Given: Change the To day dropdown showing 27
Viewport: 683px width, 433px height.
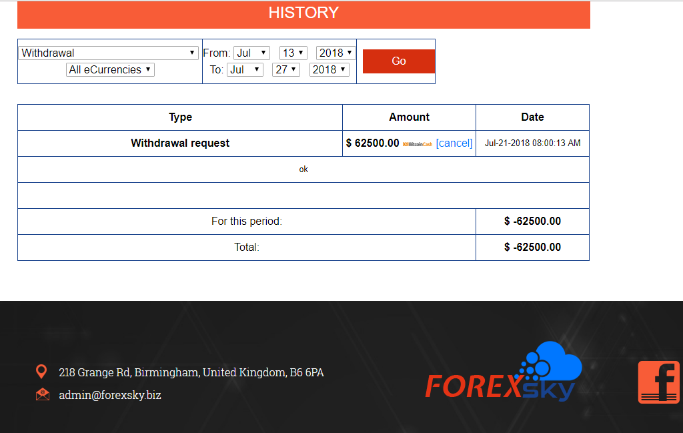Looking at the screenshot, I should 285,69.
